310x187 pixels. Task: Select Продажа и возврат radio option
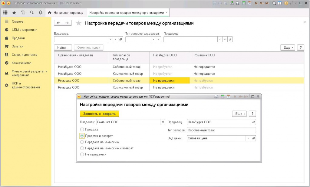[x=82, y=136]
